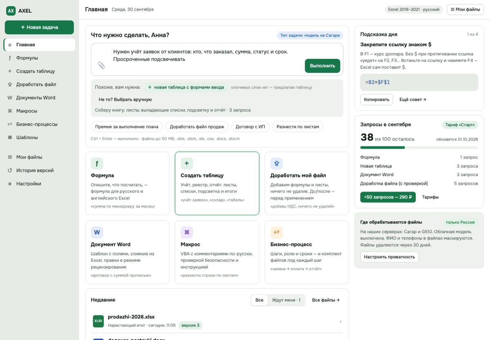
Task: Click the W icon beside Документы Word
Action: [x=10, y=98]
